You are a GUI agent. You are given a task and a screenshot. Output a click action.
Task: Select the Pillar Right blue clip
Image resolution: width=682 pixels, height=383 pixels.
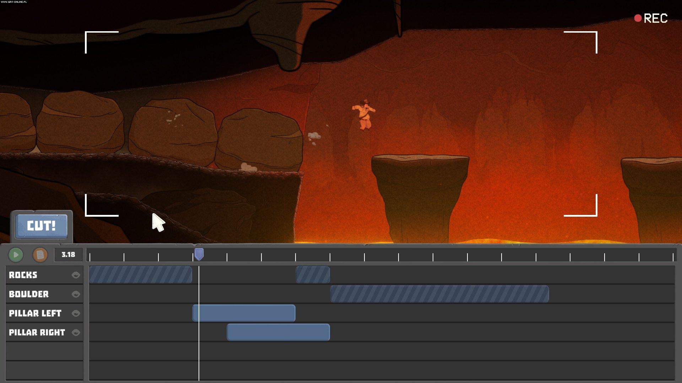click(278, 332)
